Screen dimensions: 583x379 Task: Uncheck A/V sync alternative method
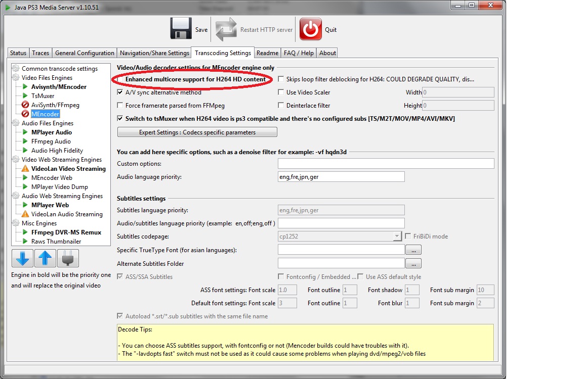click(120, 92)
